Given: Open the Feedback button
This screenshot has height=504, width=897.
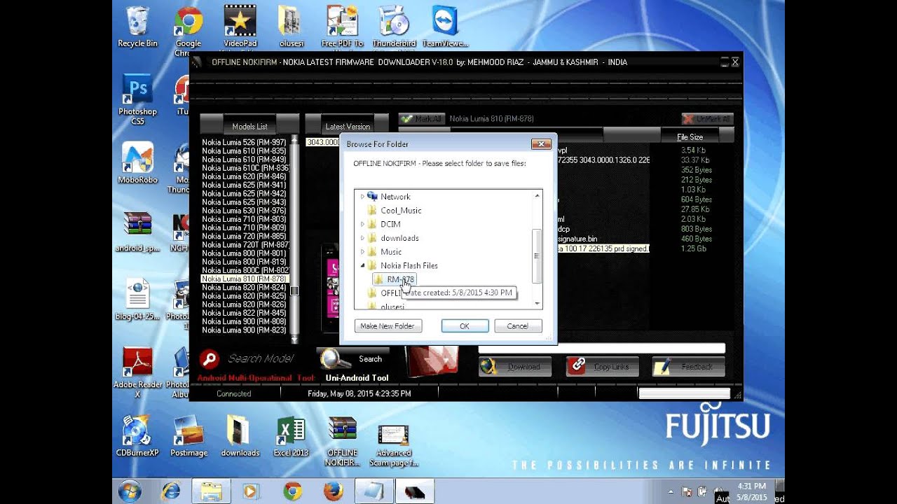Looking at the screenshot, I should (688, 367).
